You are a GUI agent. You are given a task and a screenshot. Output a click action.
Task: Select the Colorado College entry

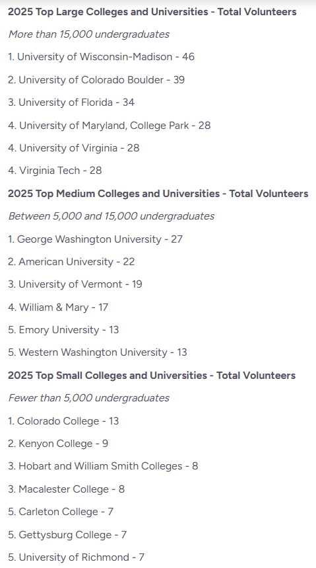63,421
